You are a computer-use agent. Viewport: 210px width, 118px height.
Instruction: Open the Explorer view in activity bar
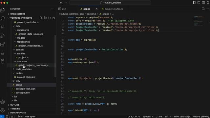tap(3, 10)
